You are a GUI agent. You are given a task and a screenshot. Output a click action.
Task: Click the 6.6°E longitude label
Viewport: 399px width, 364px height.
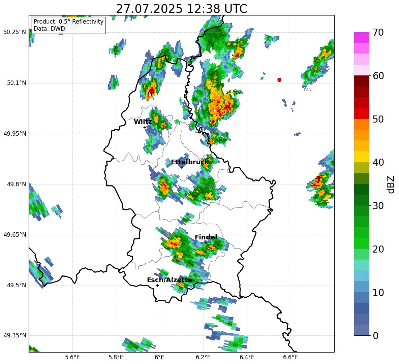tap(290, 357)
